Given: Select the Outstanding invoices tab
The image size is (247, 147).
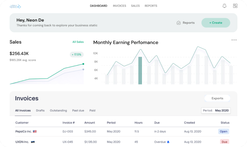Looking at the screenshot, I should (58, 111).
